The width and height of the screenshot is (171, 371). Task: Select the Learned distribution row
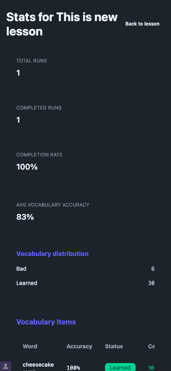pos(85,283)
